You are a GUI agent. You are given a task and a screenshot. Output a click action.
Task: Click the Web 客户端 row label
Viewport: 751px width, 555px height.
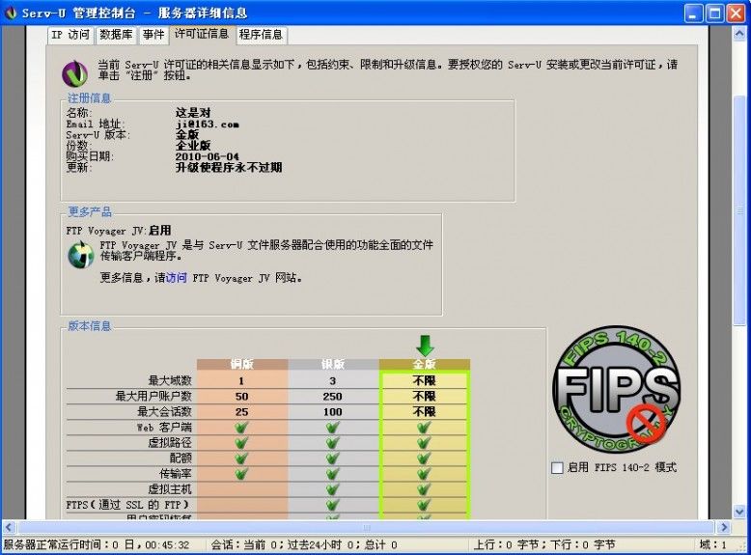[164, 428]
